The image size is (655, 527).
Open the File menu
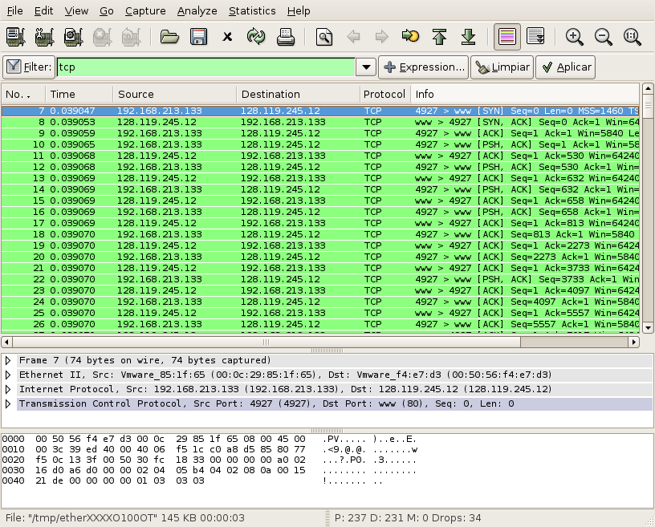(x=15, y=11)
